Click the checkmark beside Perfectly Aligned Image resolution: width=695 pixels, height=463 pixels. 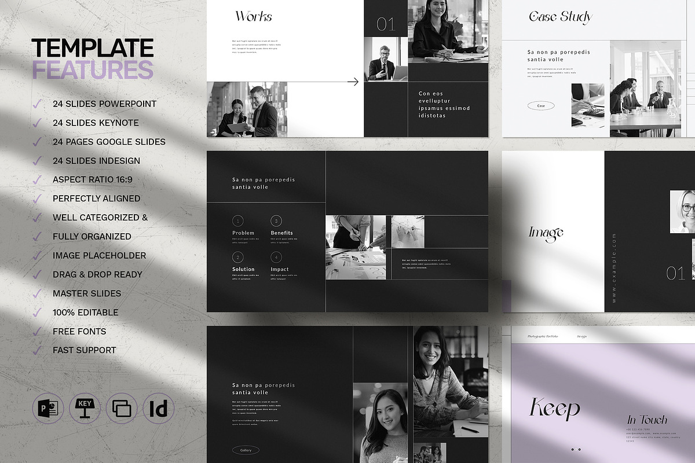[x=38, y=199]
